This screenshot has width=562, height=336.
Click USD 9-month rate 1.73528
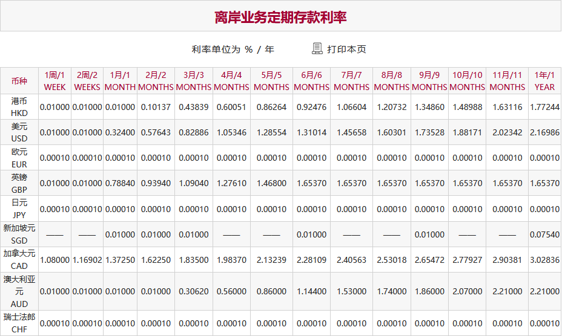pyautogui.click(x=429, y=132)
